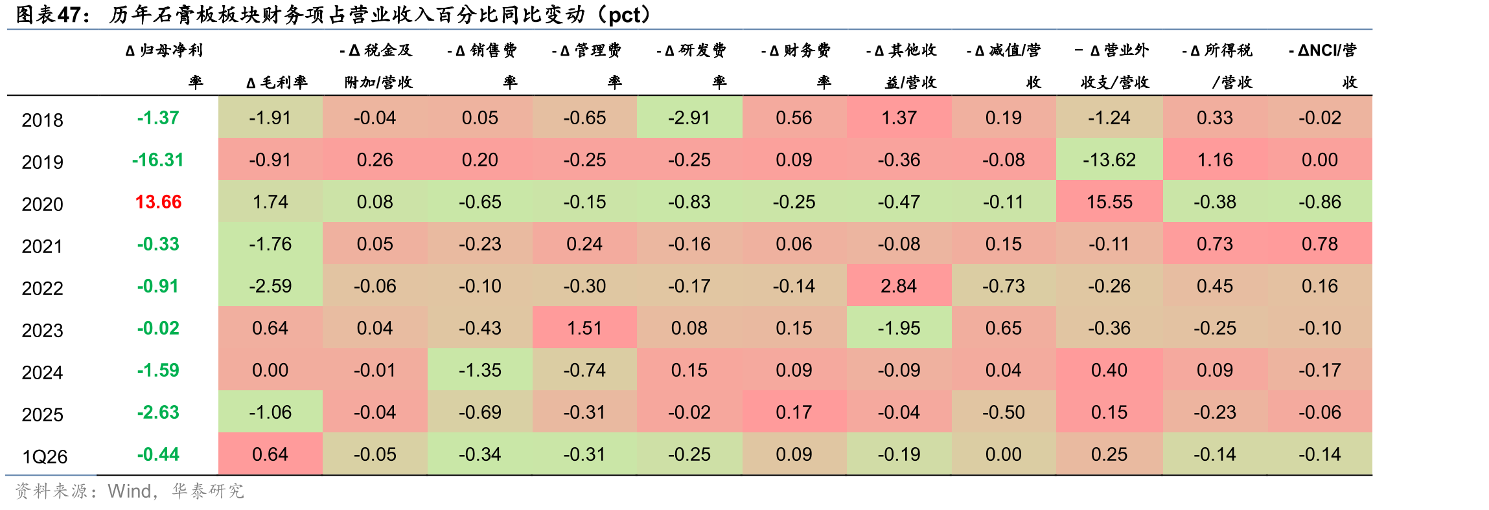Select the 15.55 cell in the 2020 row

[1109, 201]
